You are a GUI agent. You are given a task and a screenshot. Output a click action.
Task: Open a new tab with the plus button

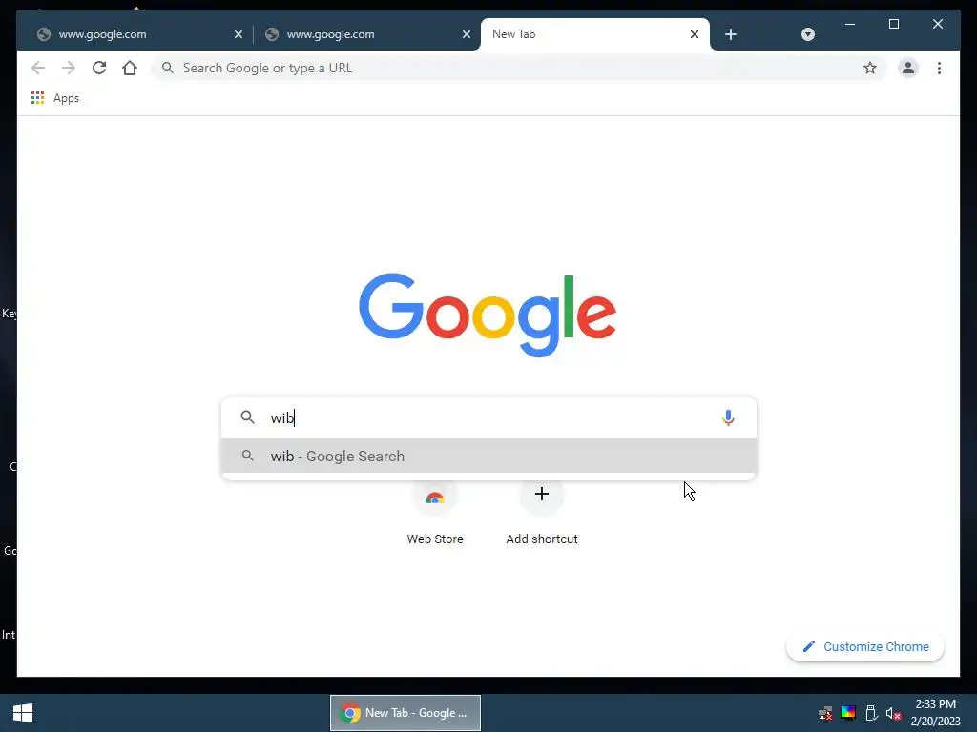[x=731, y=34]
